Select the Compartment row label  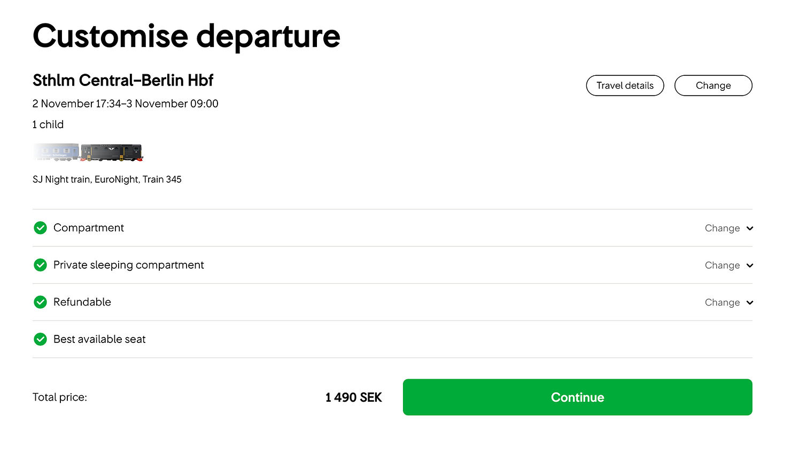(x=89, y=228)
